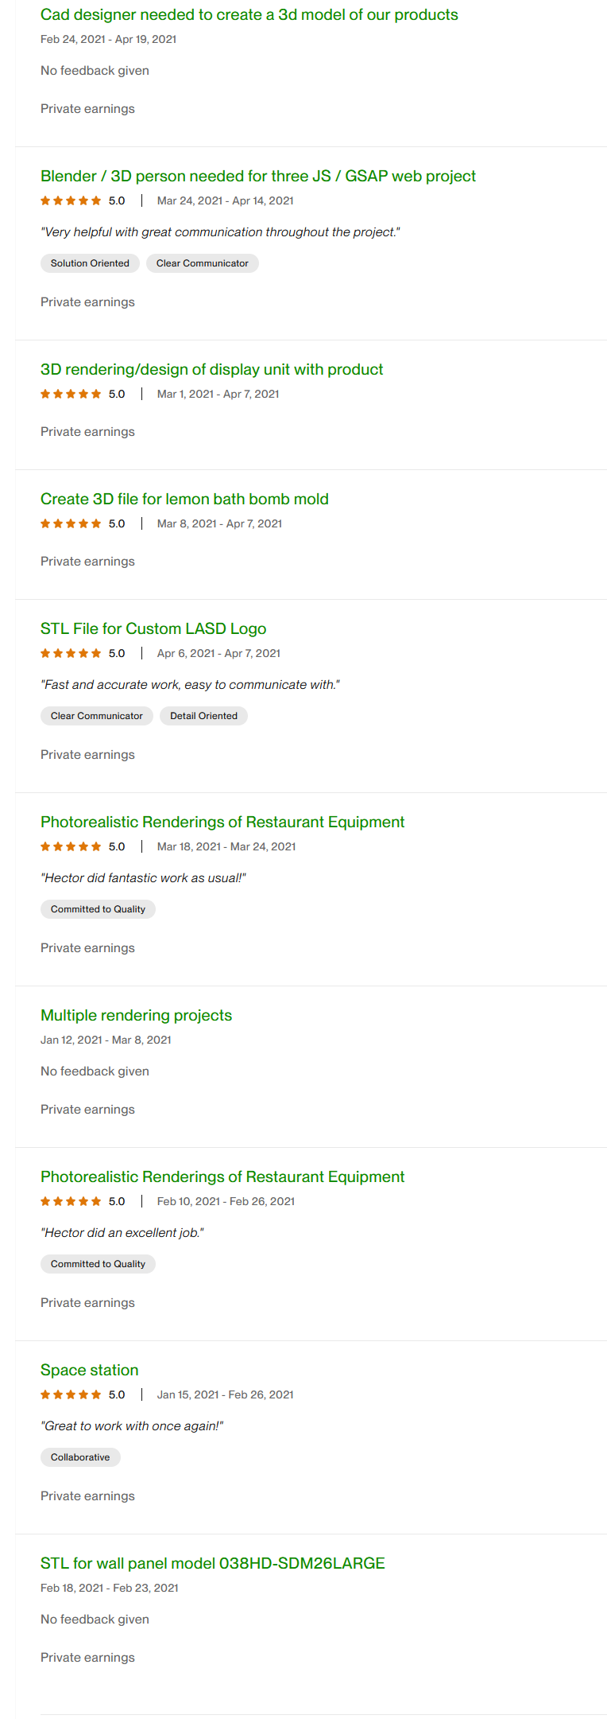Open the Cad designer 3d model job
Viewport: 607px width, 1719px height.
point(249,15)
